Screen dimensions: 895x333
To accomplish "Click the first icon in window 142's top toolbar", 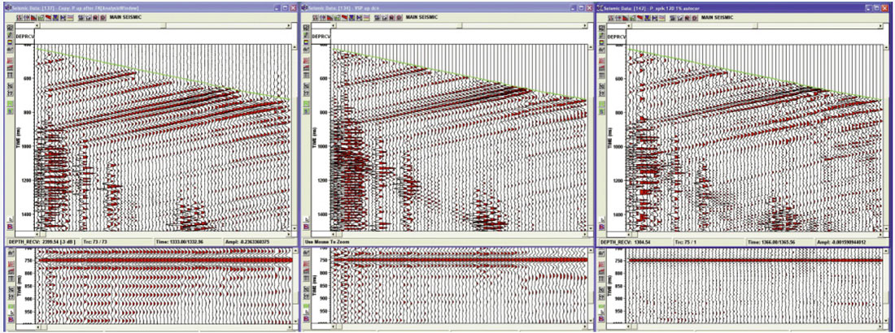I will 611,17.
